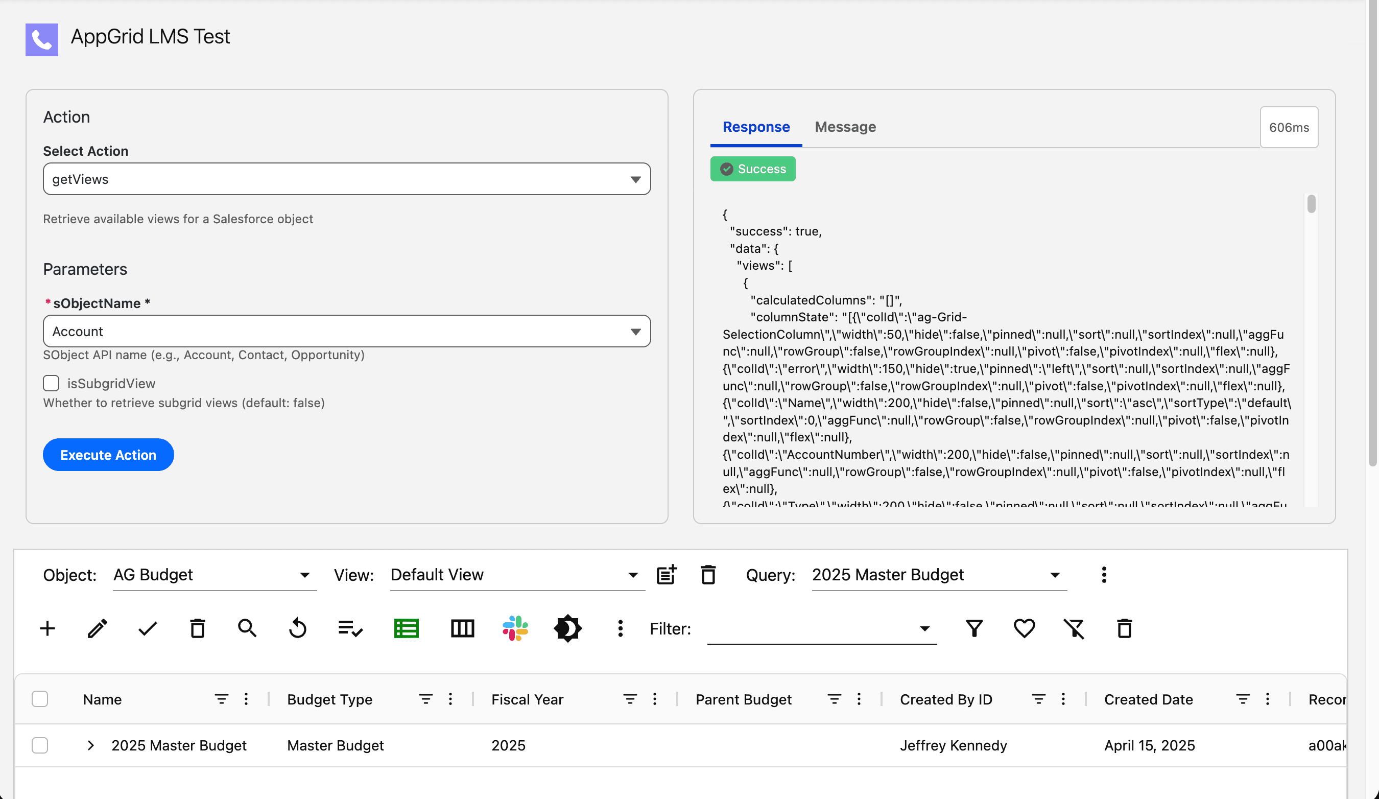Expand the 2025 Master Budget row chevron

[91, 745]
